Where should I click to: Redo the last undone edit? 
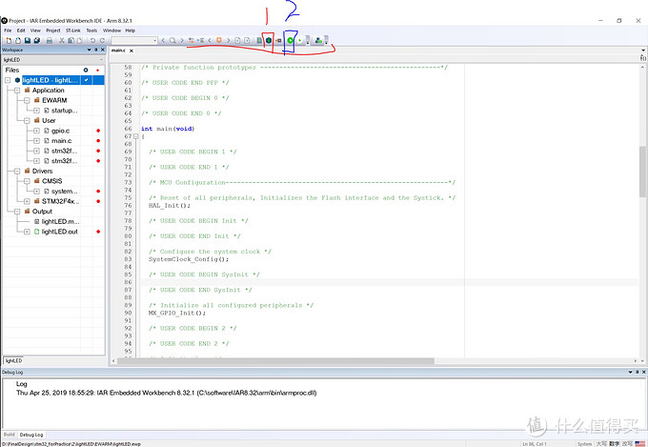[x=102, y=41]
